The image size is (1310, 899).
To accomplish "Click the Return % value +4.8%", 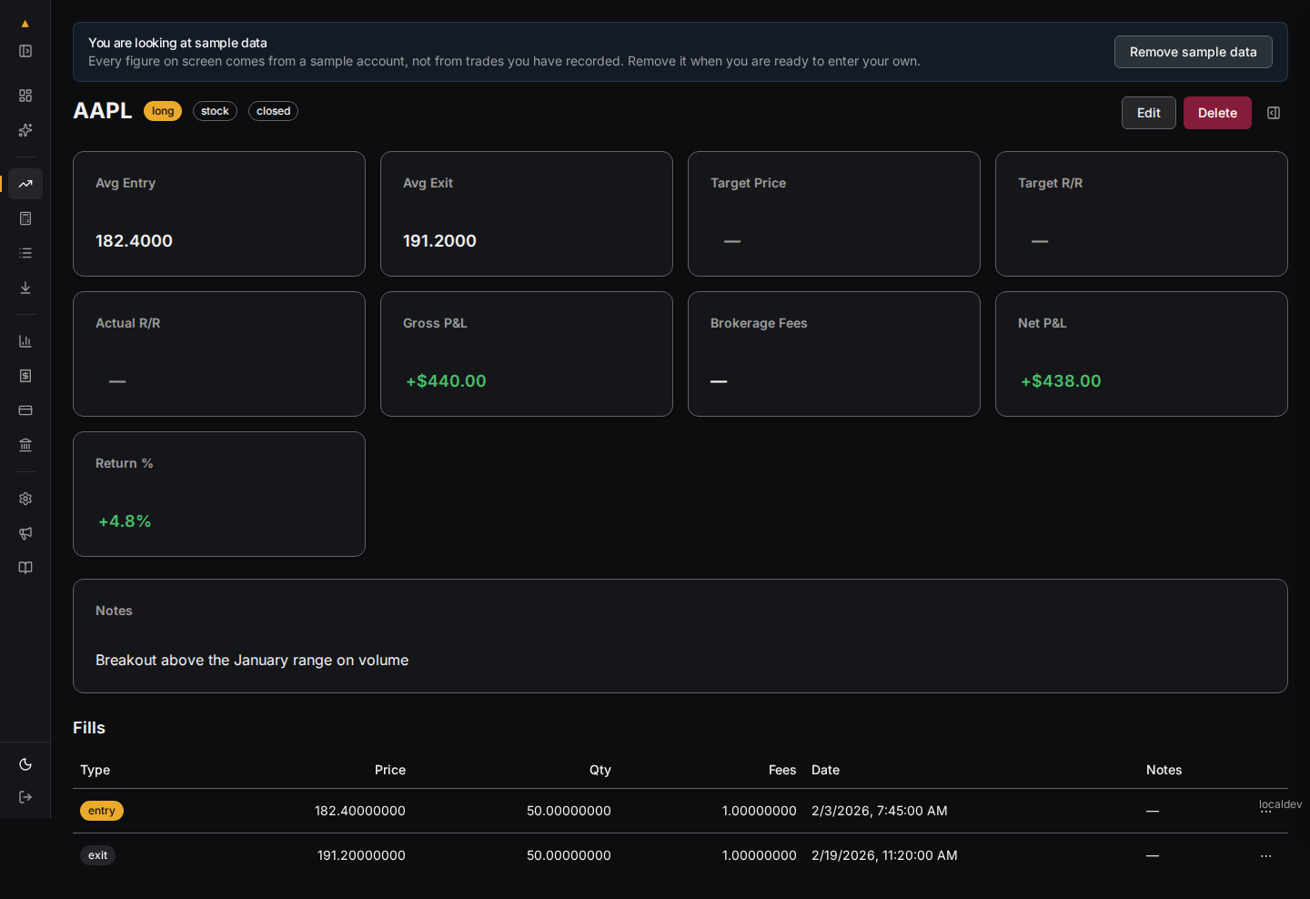I will 125,521.
